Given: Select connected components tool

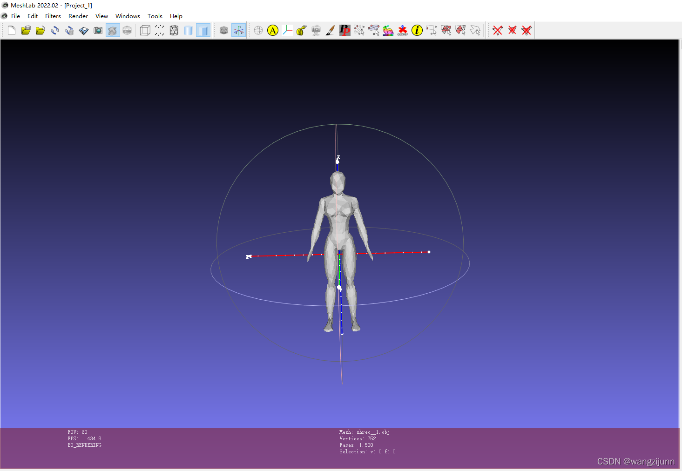Looking at the screenshot, I should [460, 31].
